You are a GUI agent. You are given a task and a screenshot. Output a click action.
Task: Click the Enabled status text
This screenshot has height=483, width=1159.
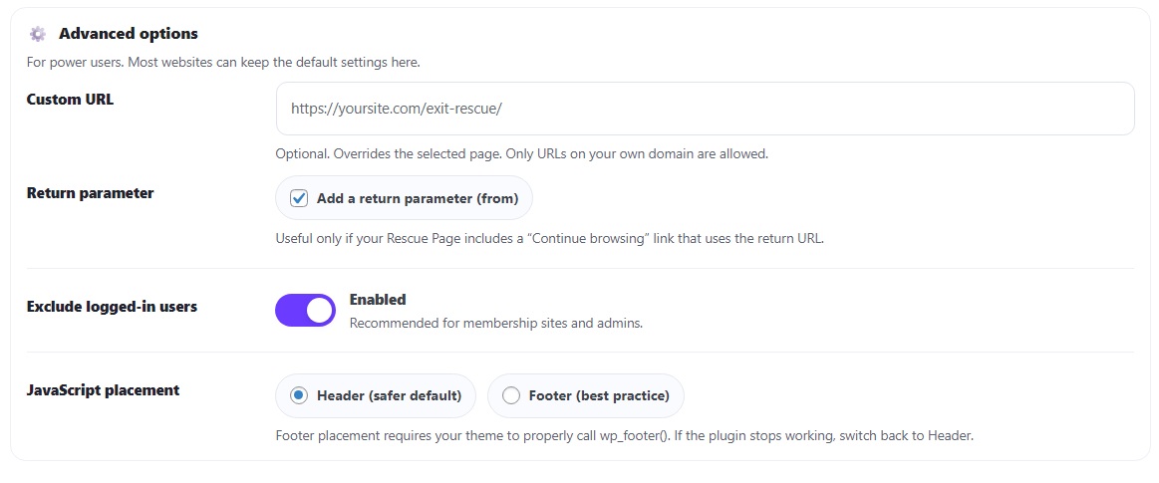coord(378,299)
